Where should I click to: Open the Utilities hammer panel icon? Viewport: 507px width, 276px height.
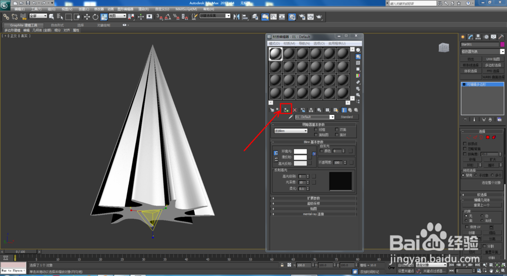tap(501, 37)
